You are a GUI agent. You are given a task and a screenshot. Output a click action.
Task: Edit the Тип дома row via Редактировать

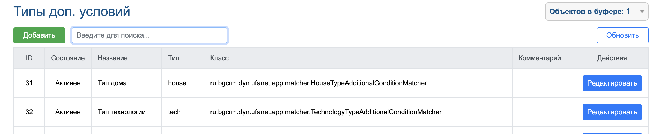point(612,83)
